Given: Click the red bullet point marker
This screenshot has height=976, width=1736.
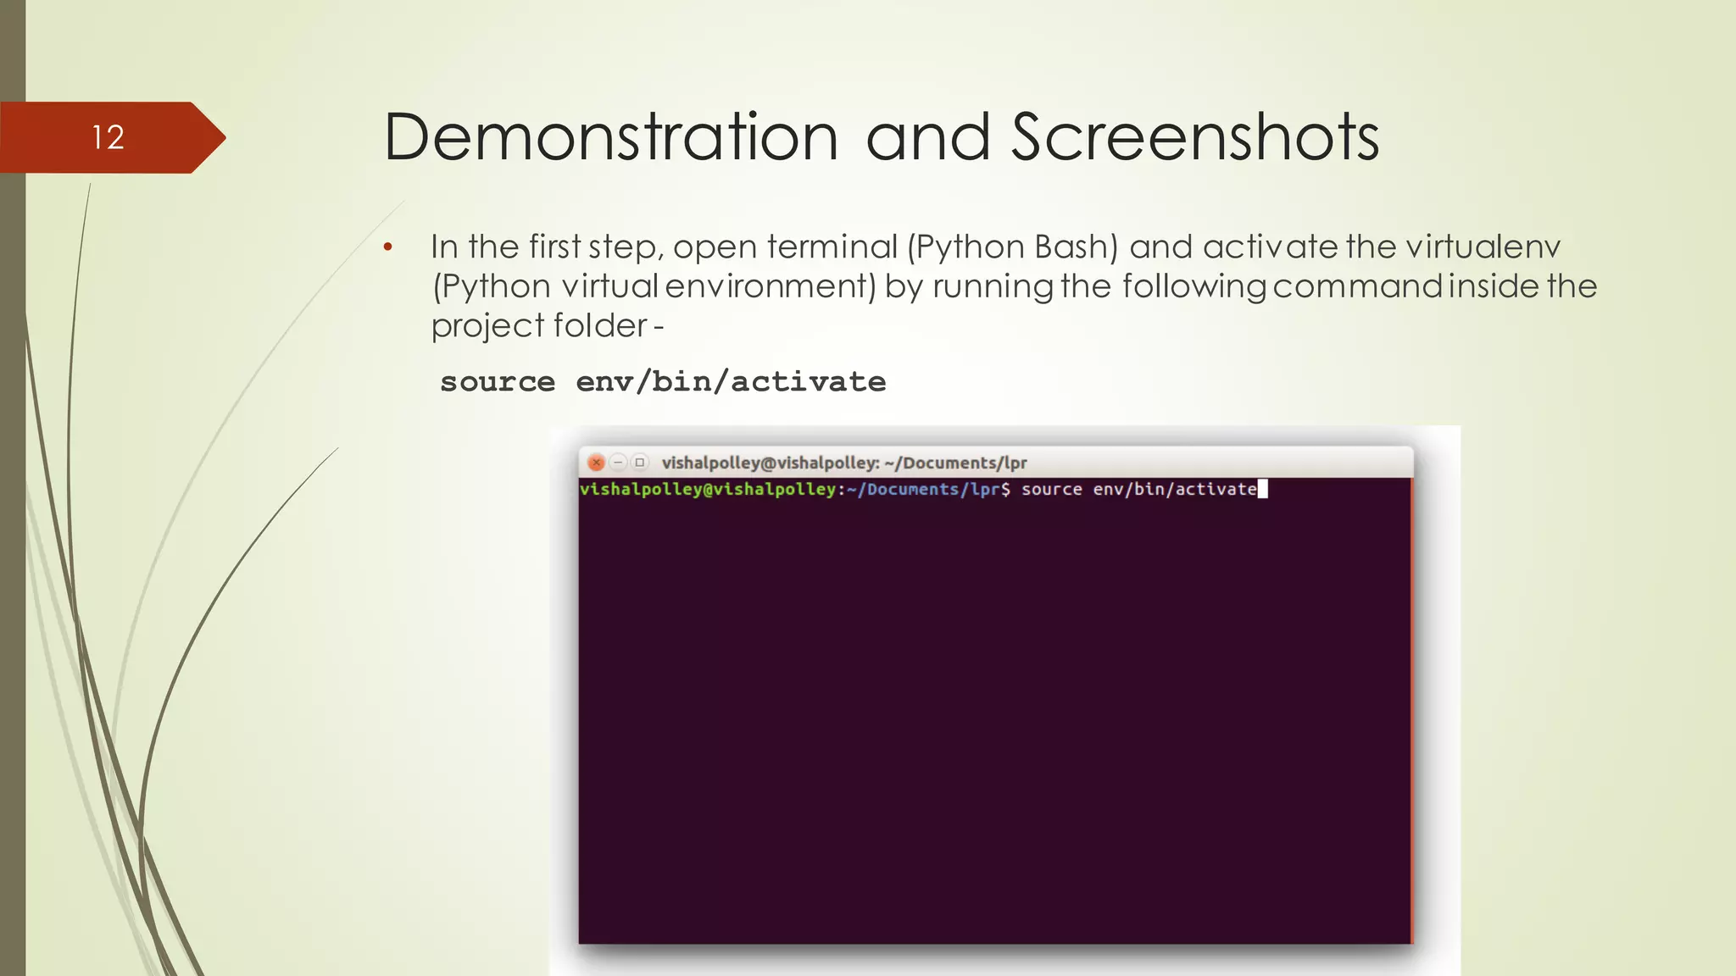Looking at the screenshot, I should point(388,247).
